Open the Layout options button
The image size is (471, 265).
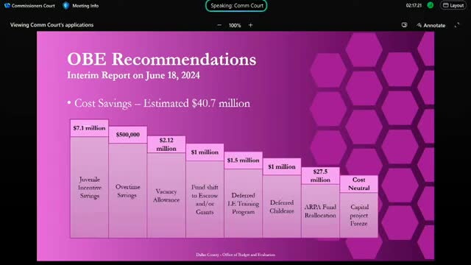[453, 5]
